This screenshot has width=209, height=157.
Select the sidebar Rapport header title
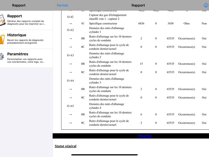tap(19, 5)
